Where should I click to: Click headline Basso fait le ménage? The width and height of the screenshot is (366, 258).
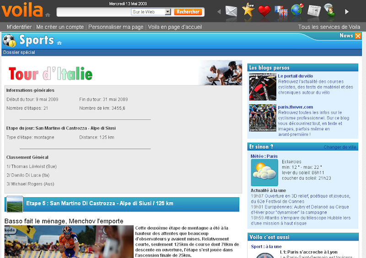pyautogui.click(x=64, y=221)
